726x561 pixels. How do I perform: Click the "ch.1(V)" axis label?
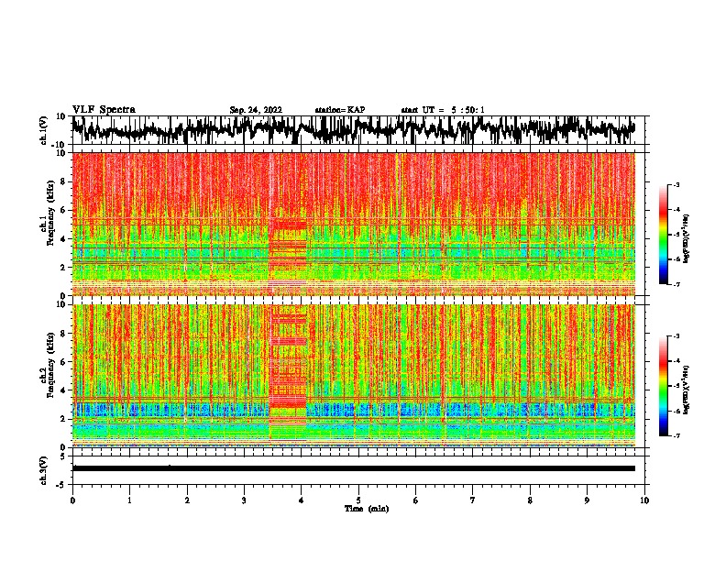click(44, 130)
